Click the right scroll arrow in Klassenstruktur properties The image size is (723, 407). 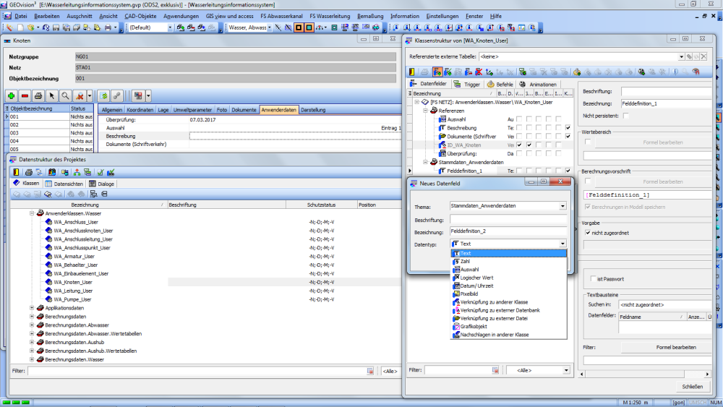tap(708, 374)
